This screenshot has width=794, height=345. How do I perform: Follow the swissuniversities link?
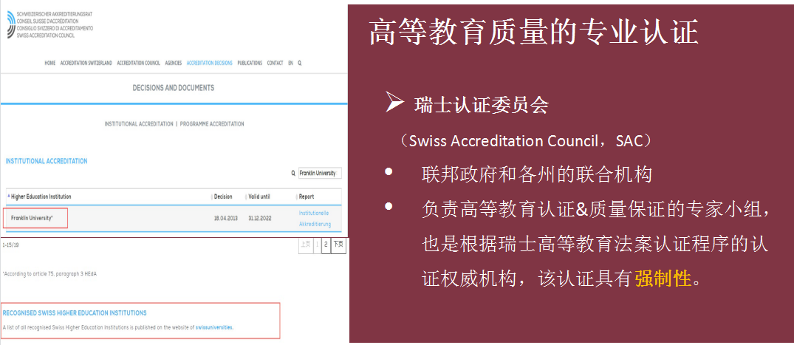(x=213, y=327)
